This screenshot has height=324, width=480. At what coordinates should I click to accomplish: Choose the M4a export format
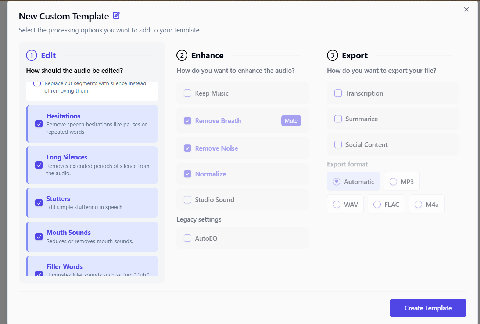coord(427,204)
